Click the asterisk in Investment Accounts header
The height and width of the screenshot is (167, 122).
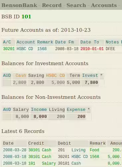[x=101, y=75]
